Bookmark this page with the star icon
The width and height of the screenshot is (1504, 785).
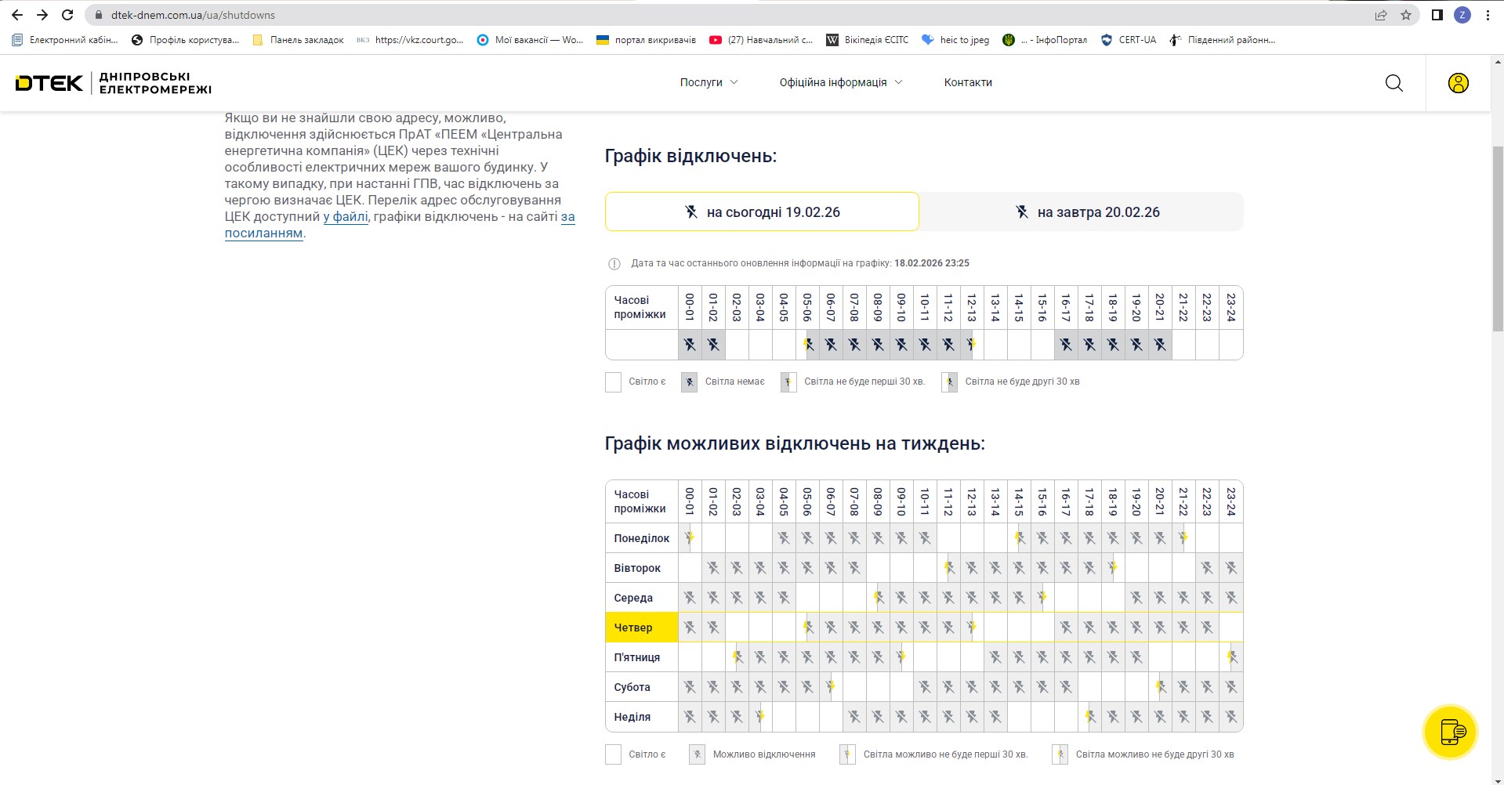pyautogui.click(x=1406, y=15)
